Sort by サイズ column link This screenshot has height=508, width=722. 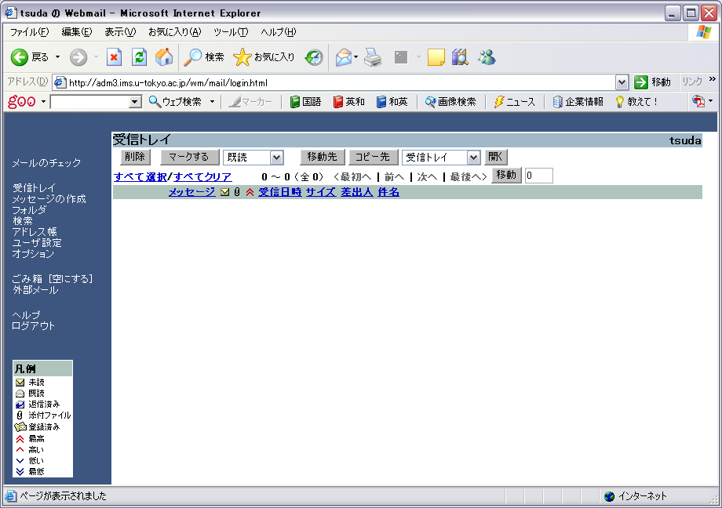click(321, 192)
